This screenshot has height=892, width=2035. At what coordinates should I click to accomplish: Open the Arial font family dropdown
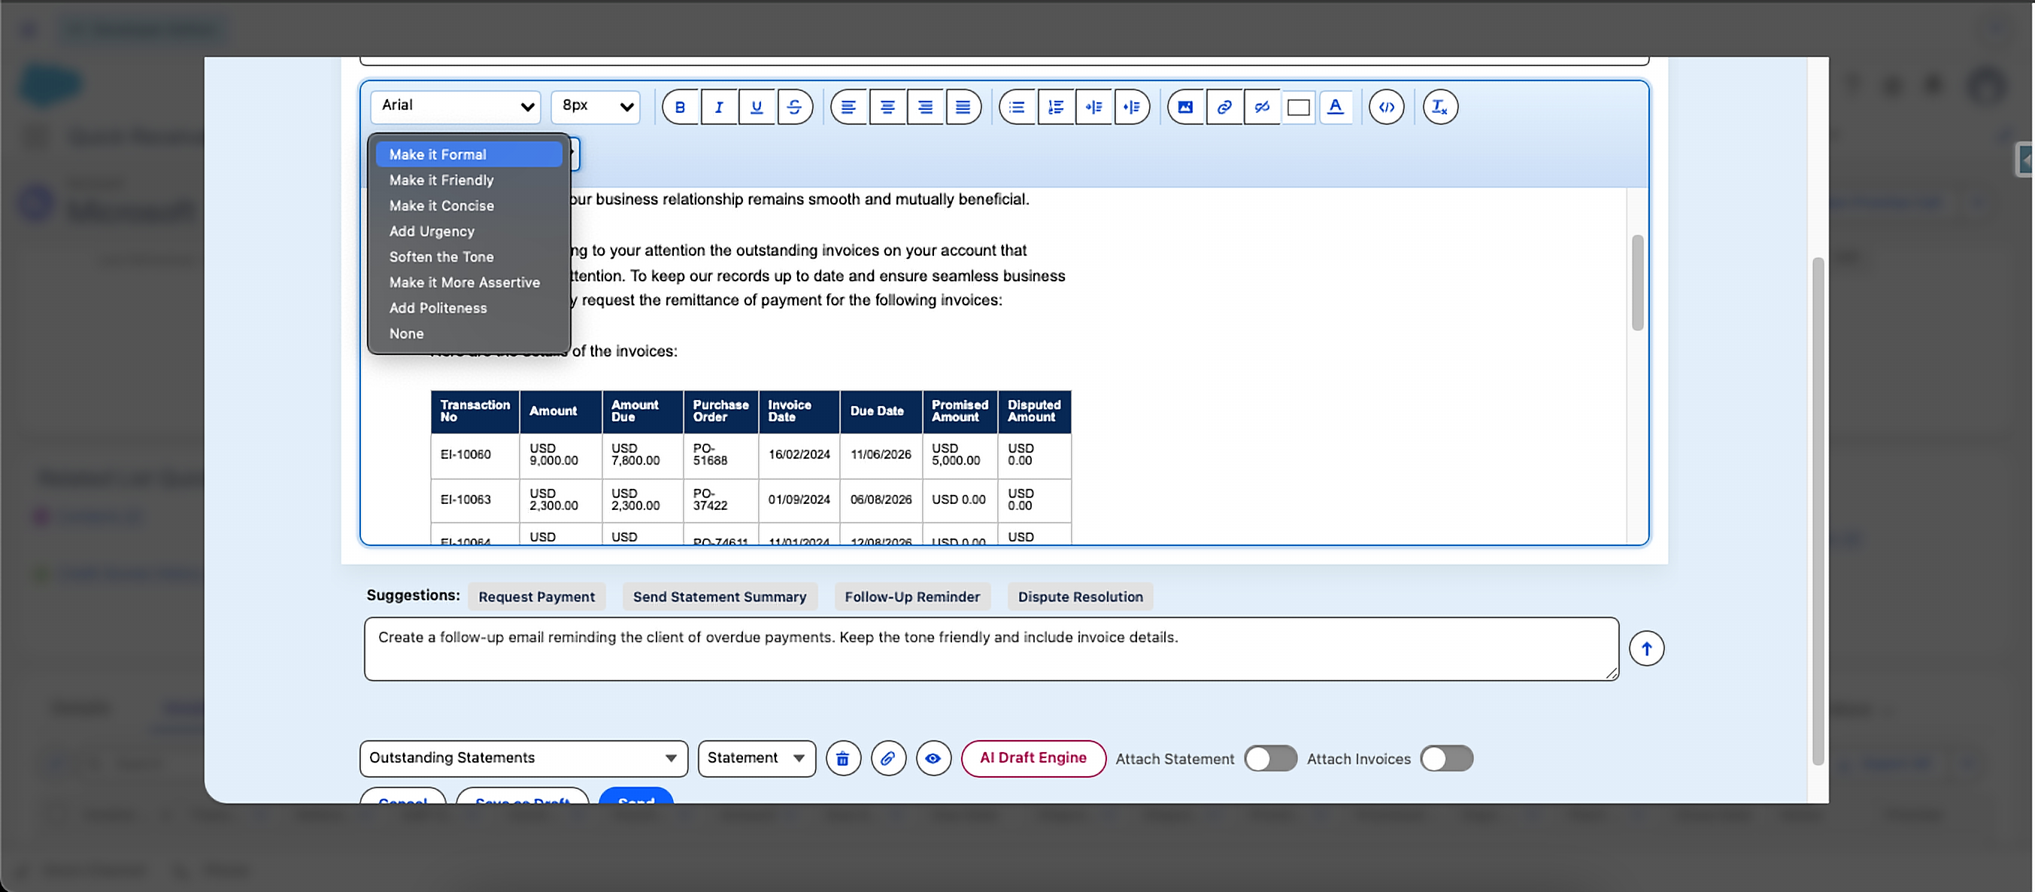pyautogui.click(x=456, y=106)
